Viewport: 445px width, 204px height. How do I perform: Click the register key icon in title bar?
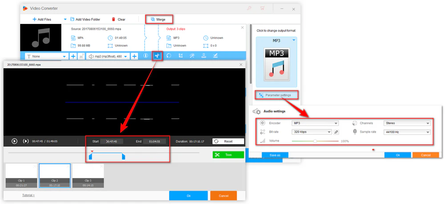(249, 8)
